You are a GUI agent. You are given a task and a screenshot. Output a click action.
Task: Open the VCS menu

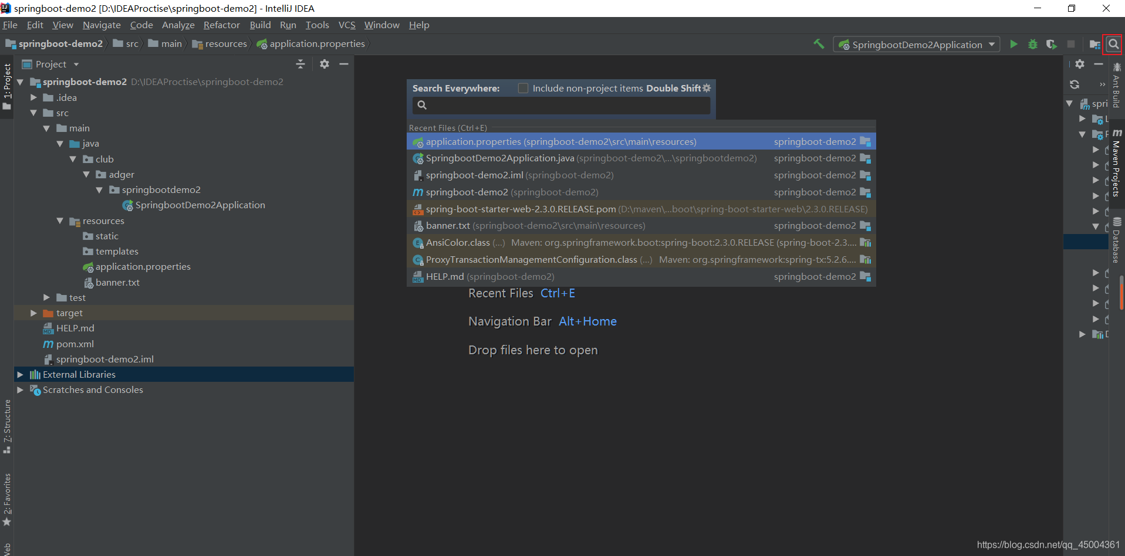(347, 25)
